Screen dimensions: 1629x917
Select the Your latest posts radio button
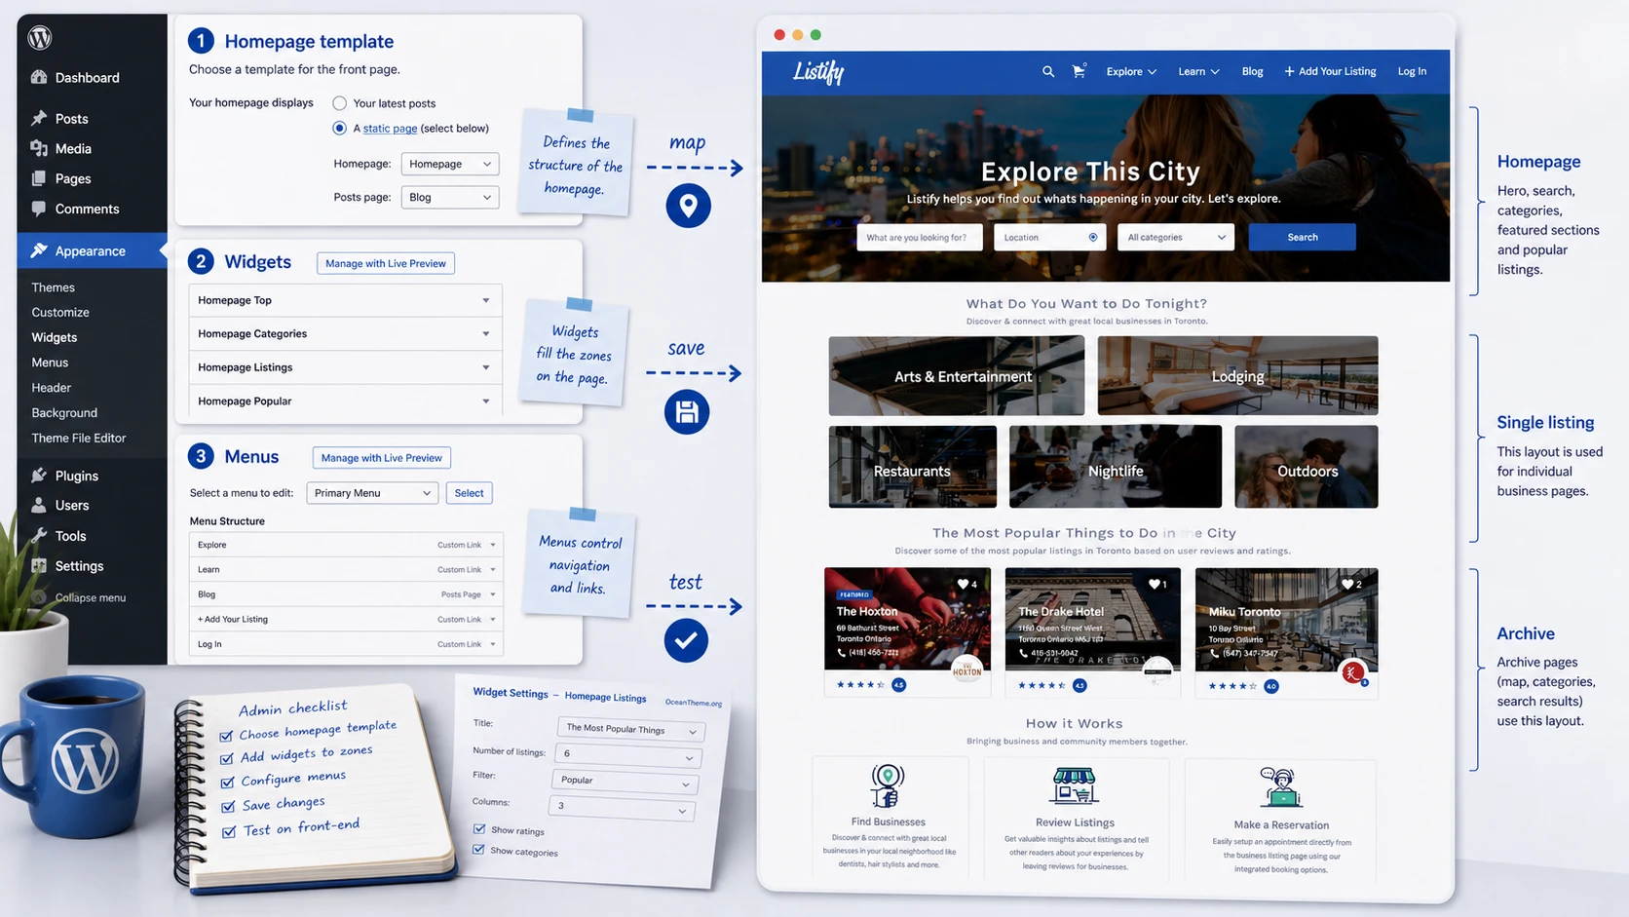point(340,103)
